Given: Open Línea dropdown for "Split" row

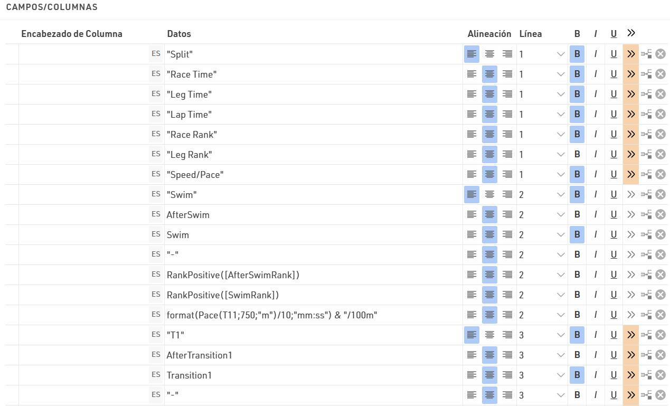Looking at the screenshot, I should coord(561,54).
